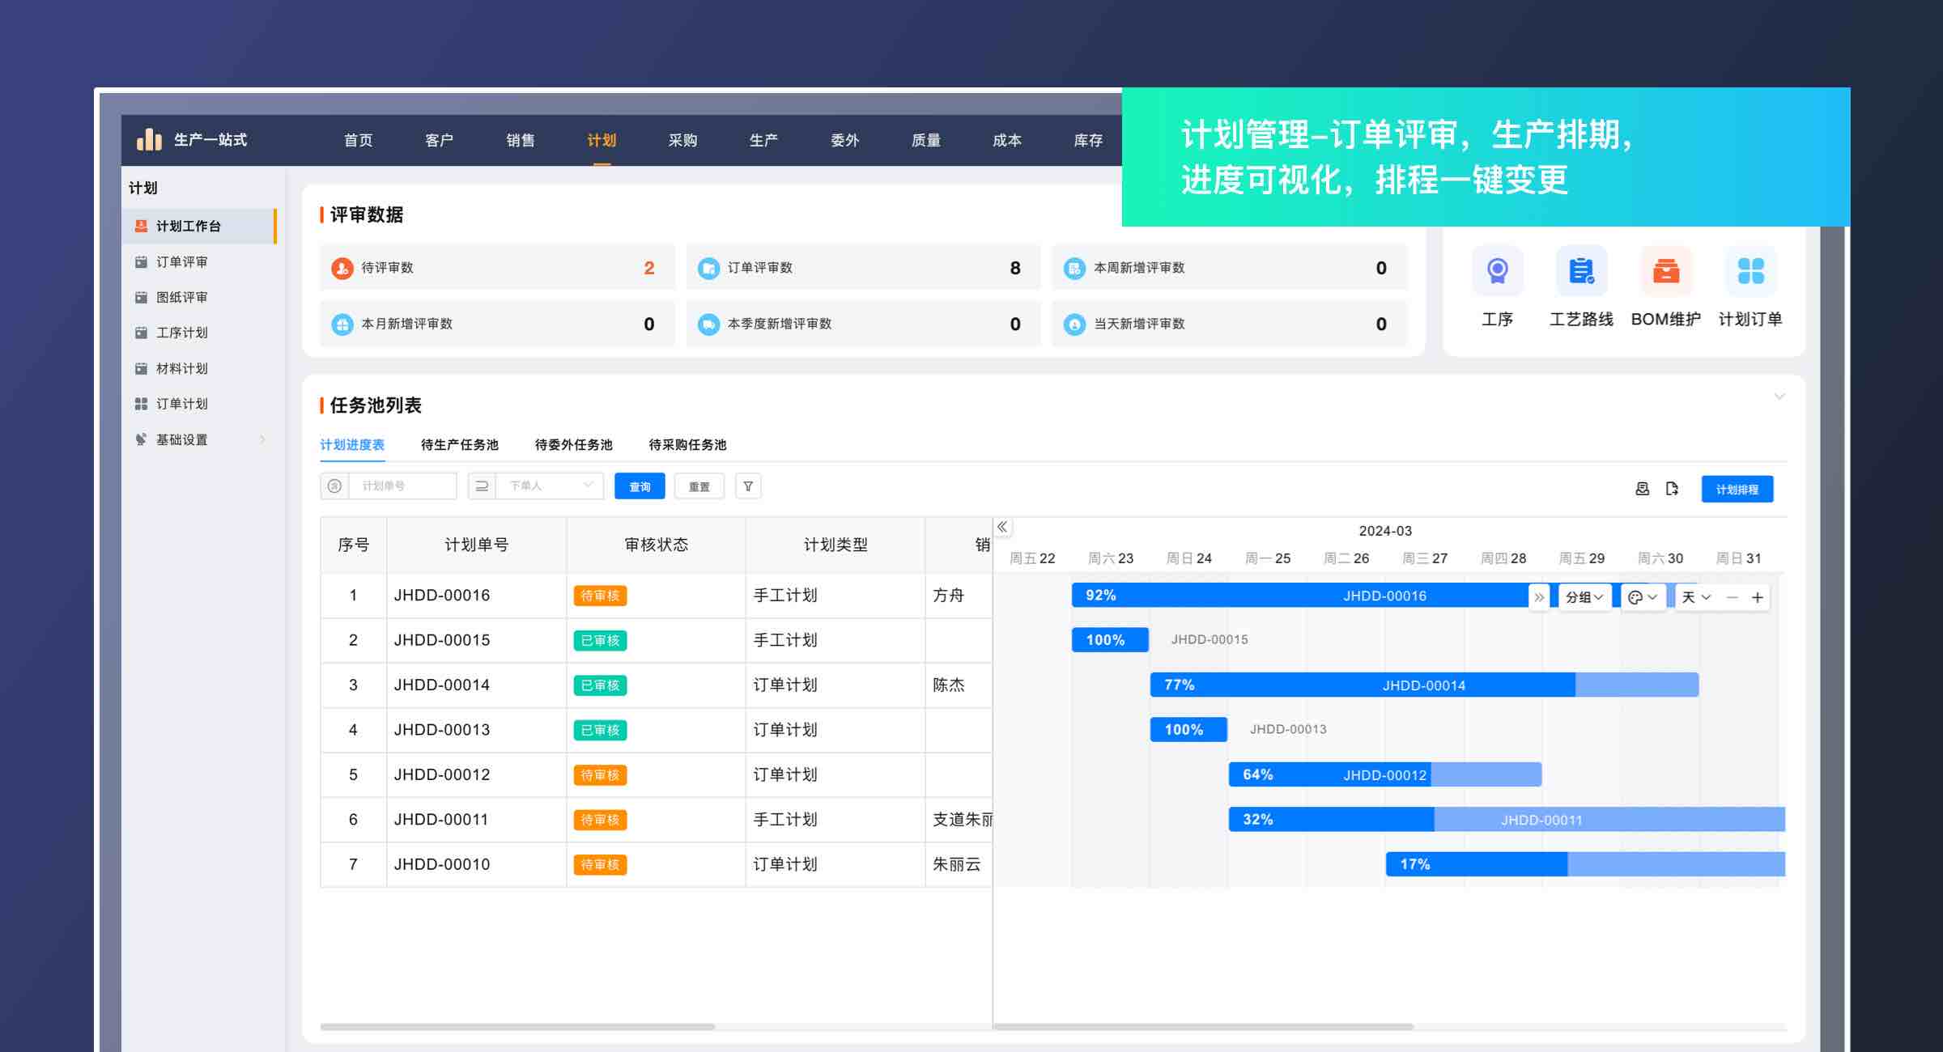Open the 采购 top menu

tap(682, 140)
